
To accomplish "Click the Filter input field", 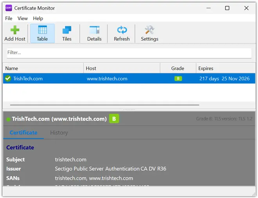I will 129,53.
